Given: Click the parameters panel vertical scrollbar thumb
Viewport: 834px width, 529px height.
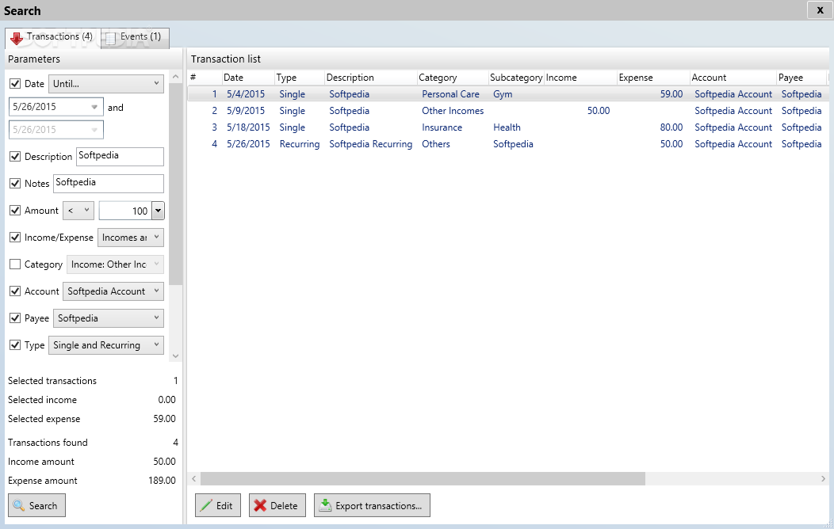Looking at the screenshot, I should point(175,184).
